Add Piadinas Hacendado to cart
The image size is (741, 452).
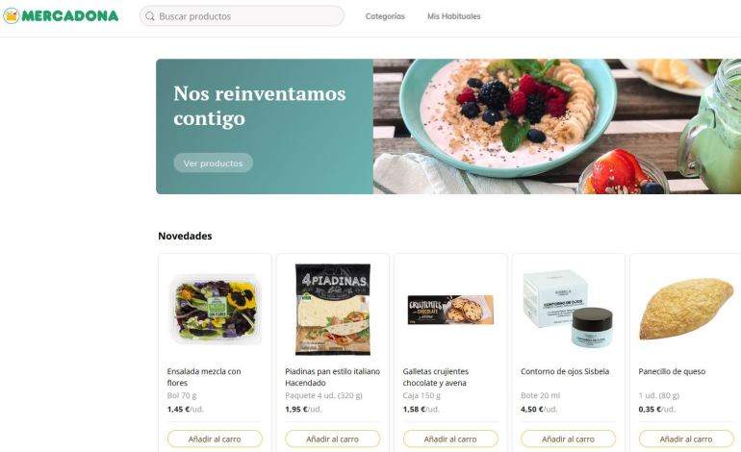tap(332, 439)
